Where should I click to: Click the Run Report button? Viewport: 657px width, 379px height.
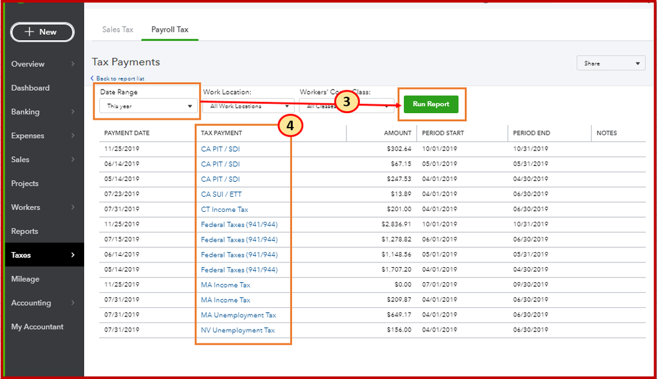[x=431, y=104]
